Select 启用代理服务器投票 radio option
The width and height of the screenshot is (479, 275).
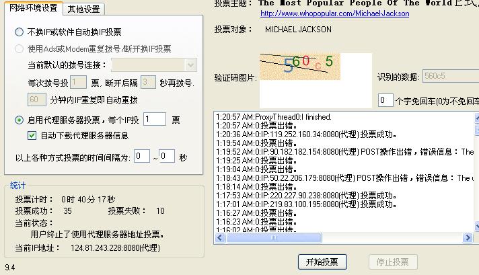coord(19,120)
